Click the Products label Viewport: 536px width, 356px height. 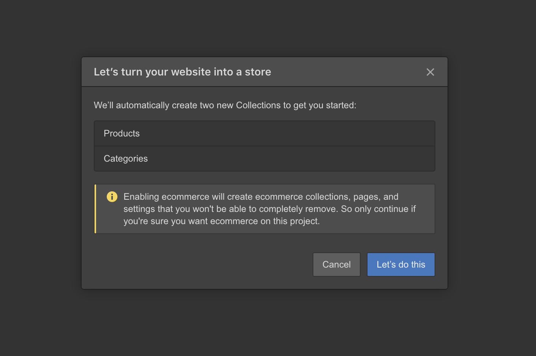[x=122, y=133]
